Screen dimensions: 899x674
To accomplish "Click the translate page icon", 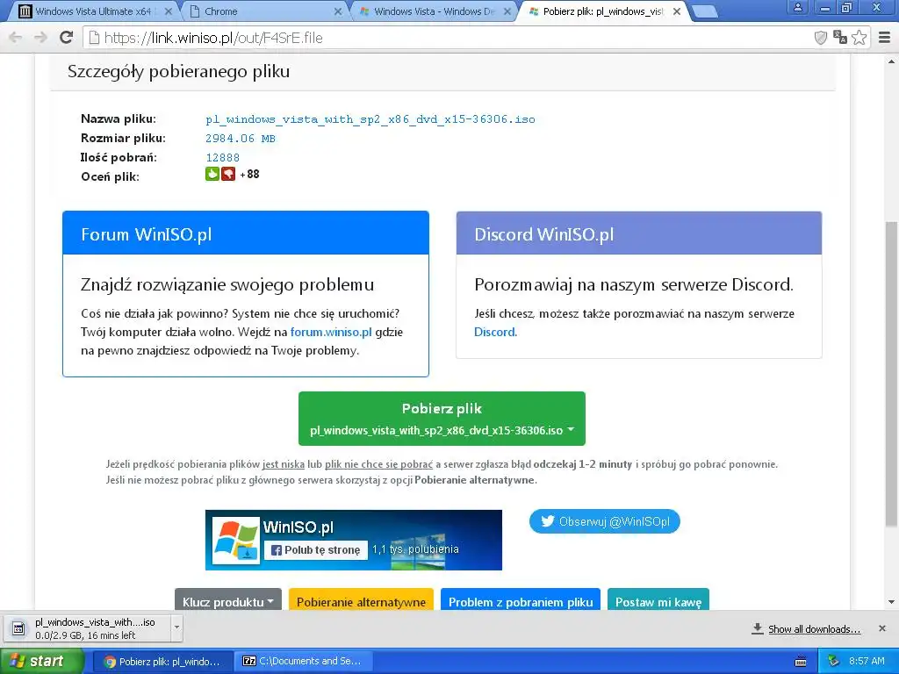I will tap(840, 37).
